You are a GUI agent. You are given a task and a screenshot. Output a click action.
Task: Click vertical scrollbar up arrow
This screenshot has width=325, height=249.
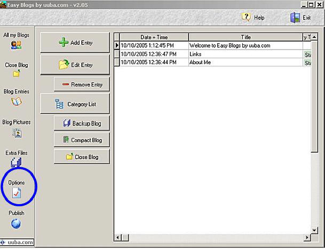tap(314, 37)
